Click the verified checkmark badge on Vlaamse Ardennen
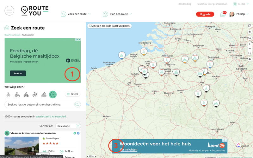Viewport: 253px width, 158px height. (75, 133)
